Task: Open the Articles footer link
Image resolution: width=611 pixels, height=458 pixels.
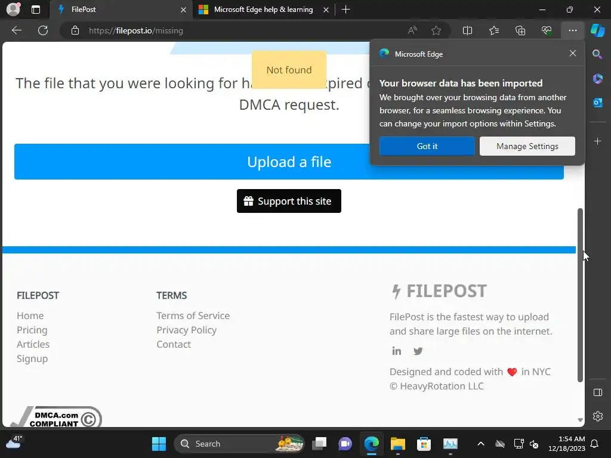Action: [33, 344]
